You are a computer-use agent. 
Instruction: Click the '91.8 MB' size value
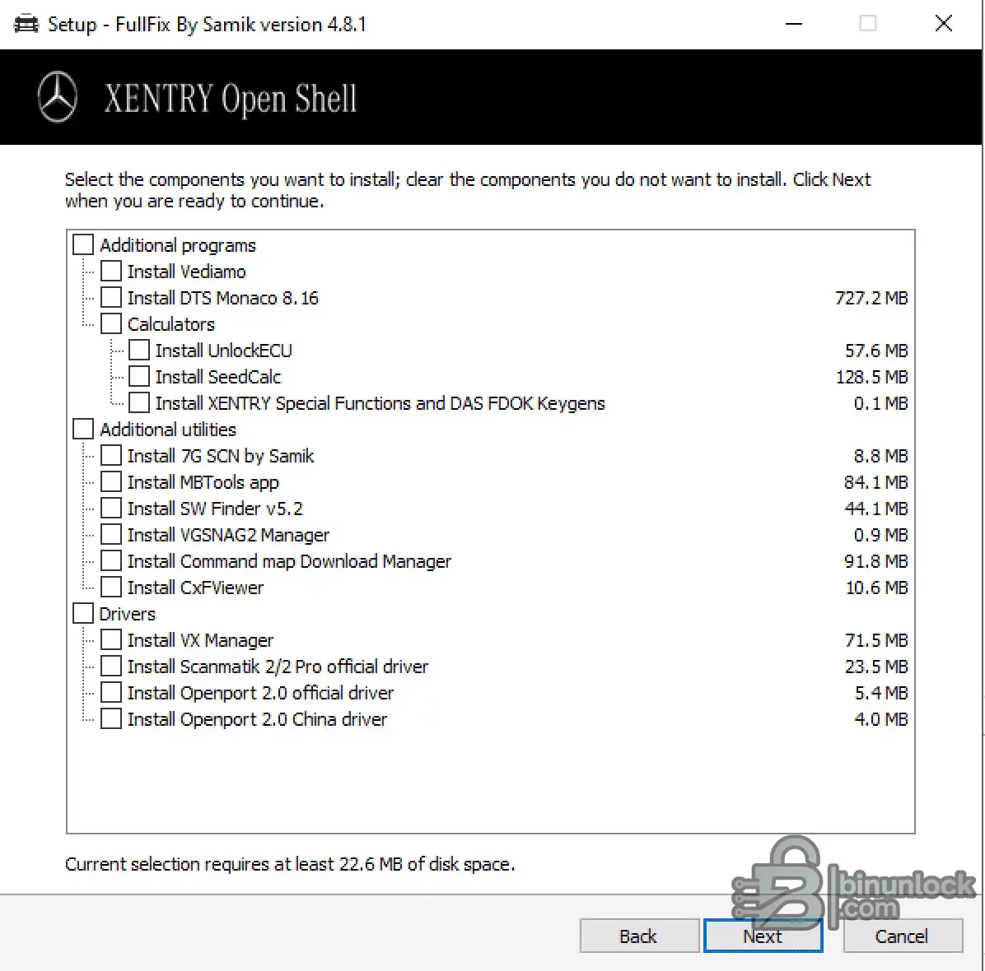(876, 562)
